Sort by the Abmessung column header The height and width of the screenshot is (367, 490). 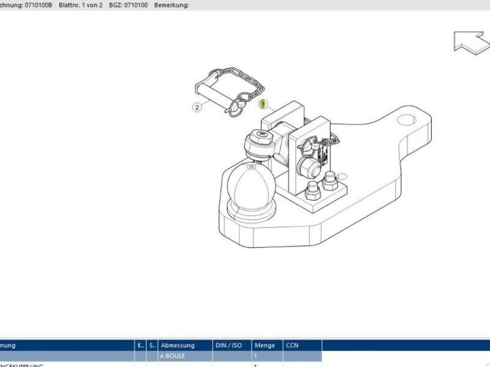coord(185,346)
